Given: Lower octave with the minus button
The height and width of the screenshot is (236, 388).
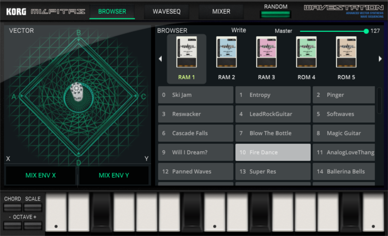Looking at the screenshot, I should [x=12, y=226].
